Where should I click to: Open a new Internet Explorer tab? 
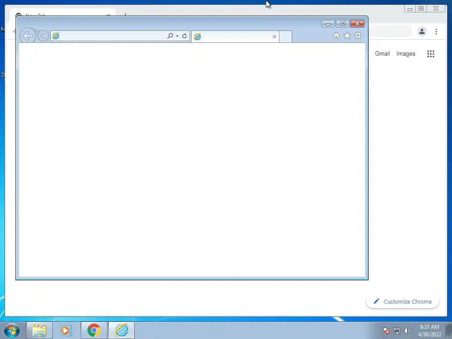(286, 37)
